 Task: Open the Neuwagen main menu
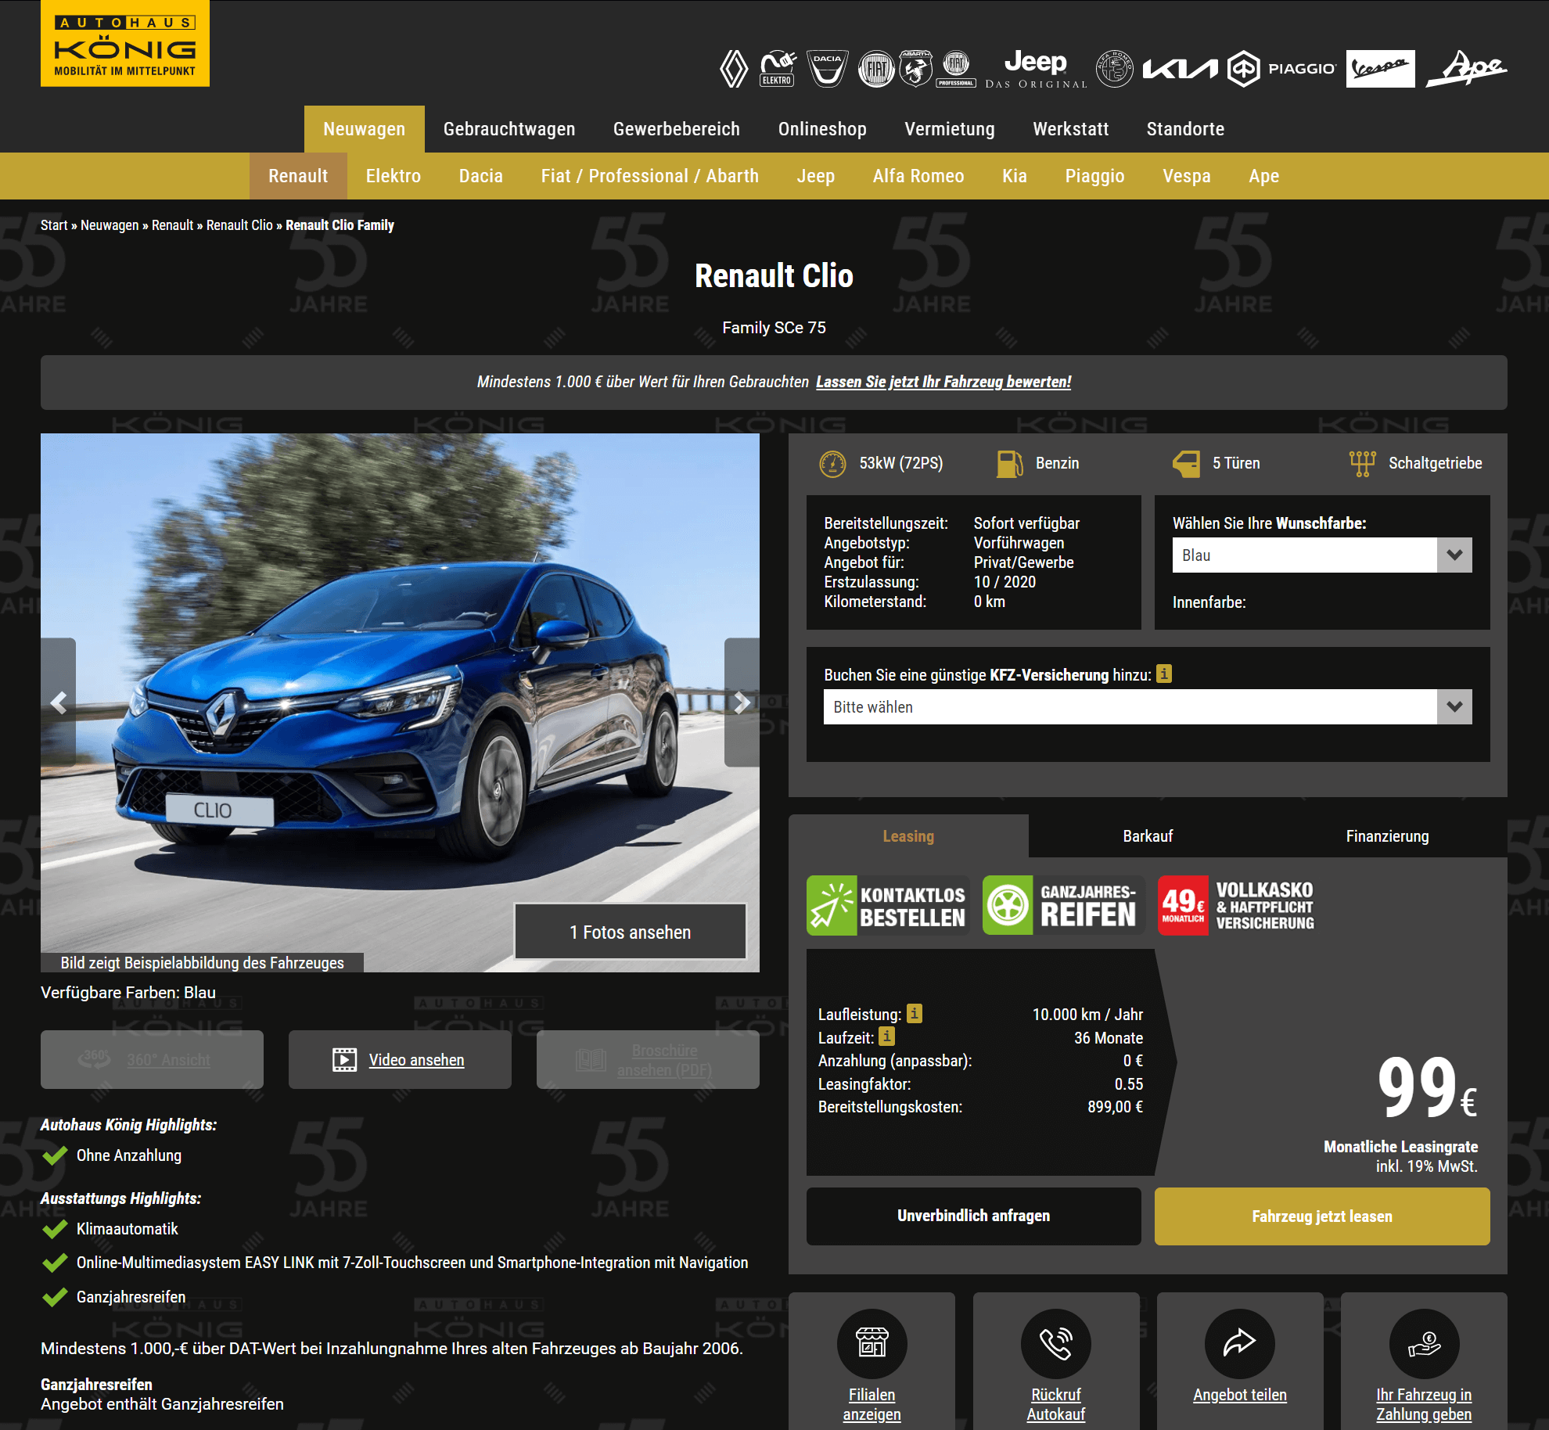coord(364,129)
